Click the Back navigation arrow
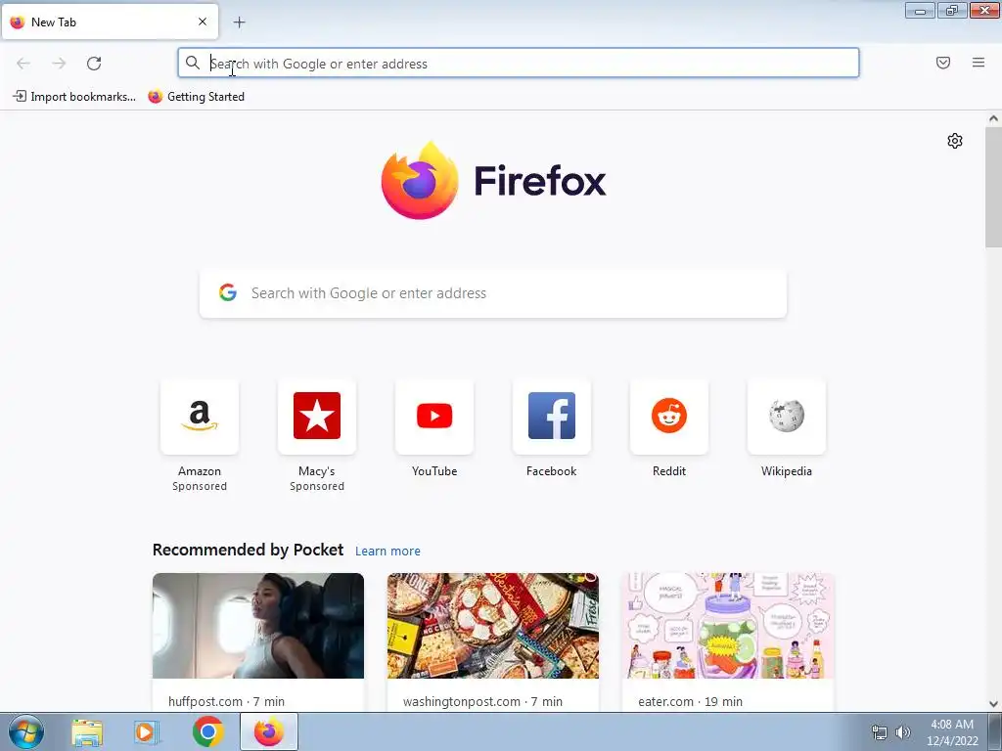 pyautogui.click(x=23, y=64)
